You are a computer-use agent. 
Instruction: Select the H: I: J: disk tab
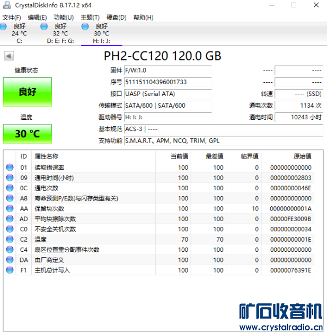click(x=102, y=33)
